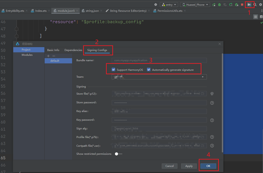Open Project Structure from the toolbar icon
Viewport: 263px width, 173px height.
coord(249,5)
